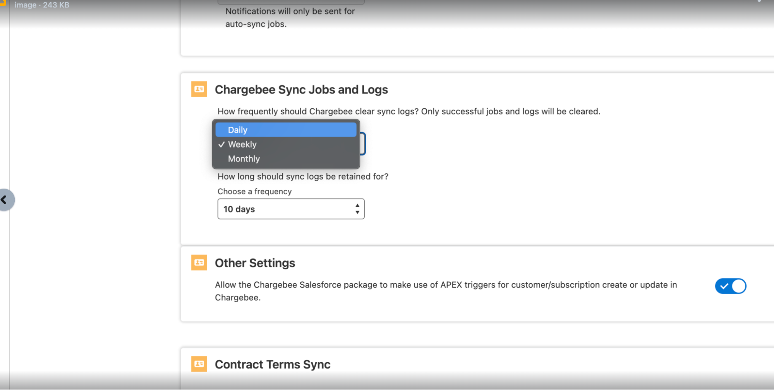Click 'How long should sync logs be retained' text
The width and height of the screenshot is (774, 390).
(x=302, y=177)
